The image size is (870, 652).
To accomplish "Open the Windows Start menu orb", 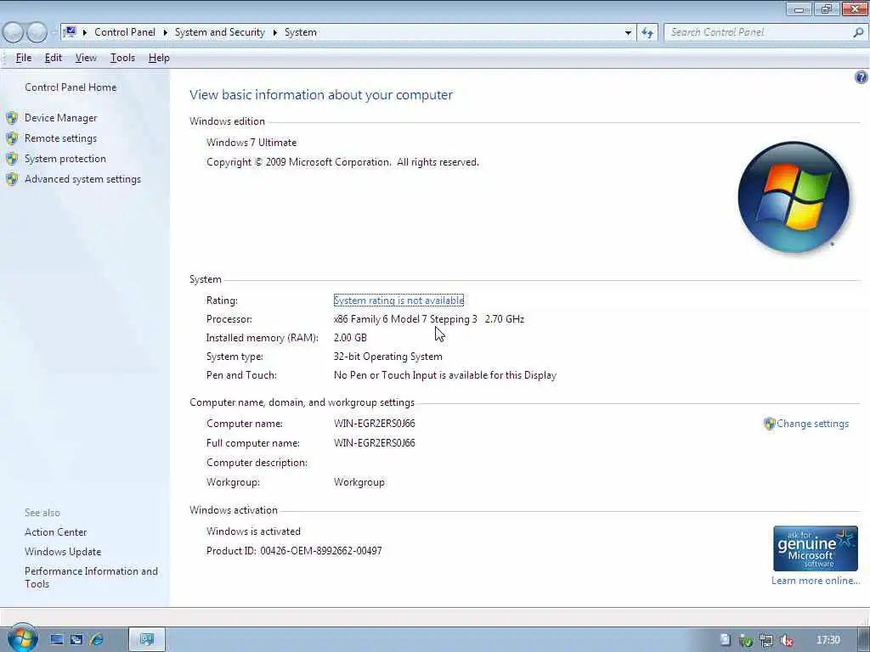I will [22, 638].
